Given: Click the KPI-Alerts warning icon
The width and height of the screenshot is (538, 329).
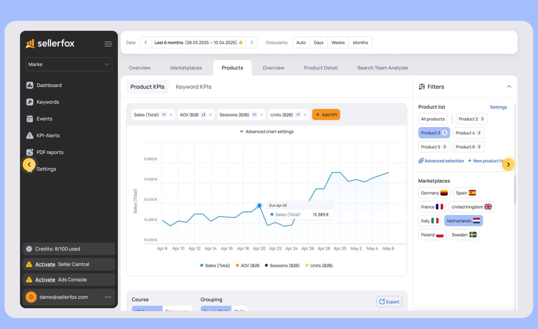Looking at the screenshot, I should (30, 135).
